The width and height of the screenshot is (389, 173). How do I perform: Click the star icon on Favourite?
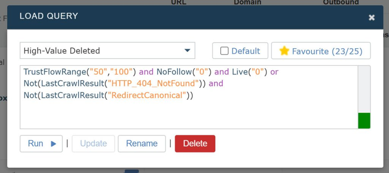tap(284, 51)
